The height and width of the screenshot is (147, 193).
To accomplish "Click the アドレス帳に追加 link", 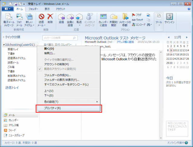I will (x=125, y=42).
